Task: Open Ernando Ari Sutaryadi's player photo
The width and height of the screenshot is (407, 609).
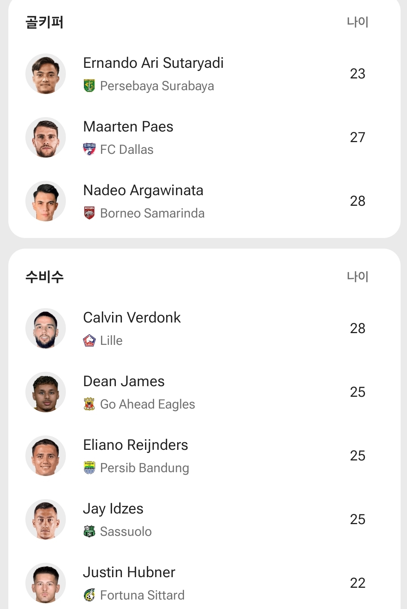Action: pos(45,74)
